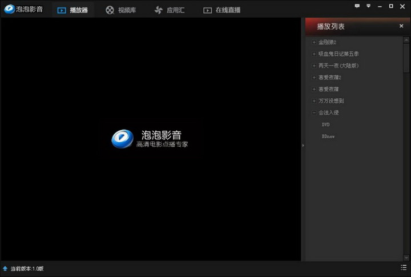The image size is (411, 277).
Task: Open the main menu dropdown icon
Action: coord(368,6)
